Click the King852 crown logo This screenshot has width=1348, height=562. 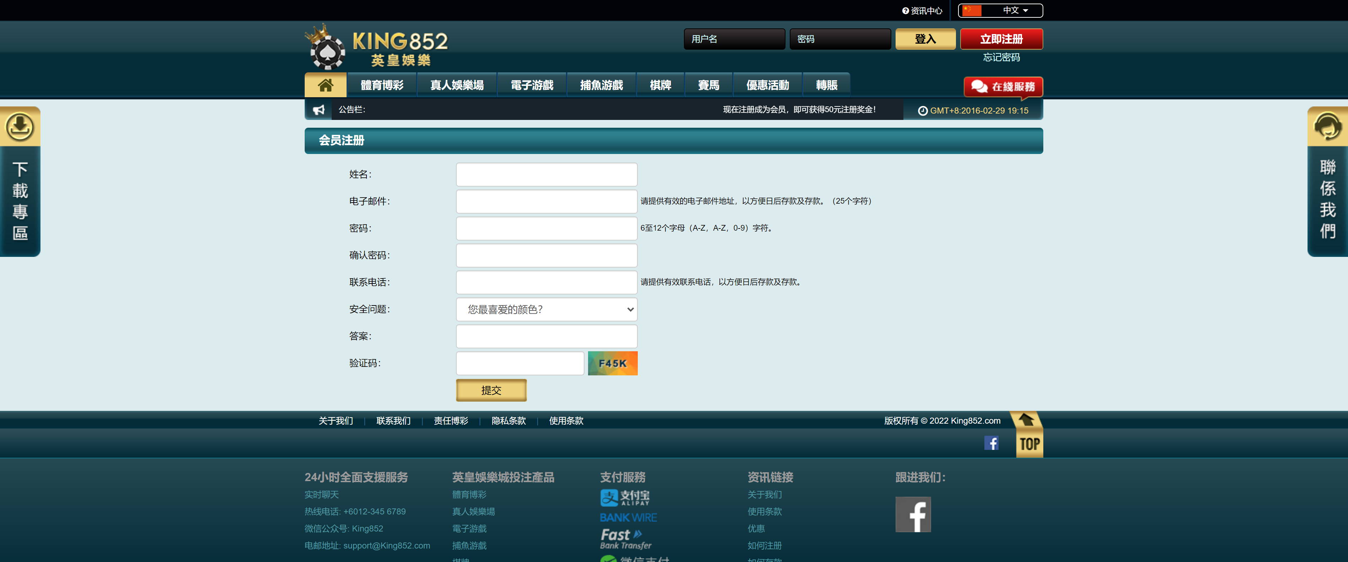pos(376,47)
